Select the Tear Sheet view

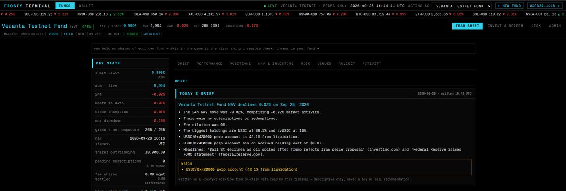point(467,26)
